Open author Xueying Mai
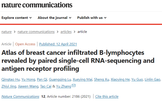The image size is (162, 101). [82, 80]
